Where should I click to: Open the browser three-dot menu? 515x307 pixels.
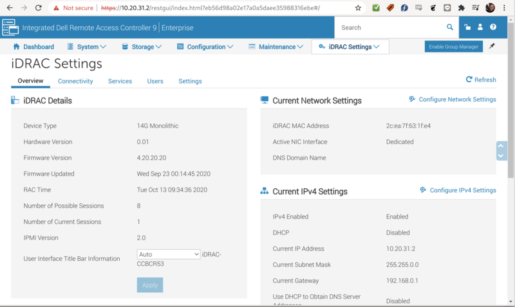click(x=504, y=8)
